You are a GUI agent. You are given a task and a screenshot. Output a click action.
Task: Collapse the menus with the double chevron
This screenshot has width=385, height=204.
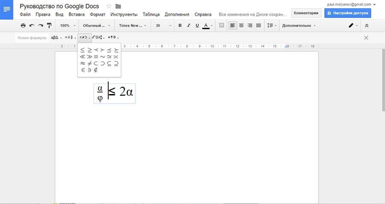click(367, 26)
